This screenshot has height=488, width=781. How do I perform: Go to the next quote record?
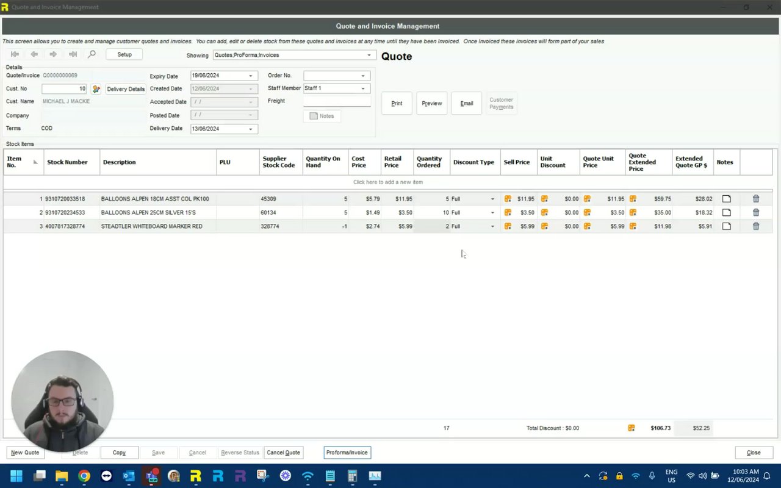pos(53,54)
